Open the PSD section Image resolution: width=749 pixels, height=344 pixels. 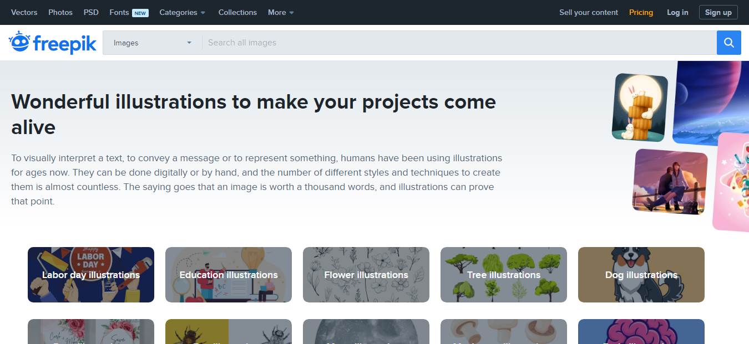click(x=91, y=12)
